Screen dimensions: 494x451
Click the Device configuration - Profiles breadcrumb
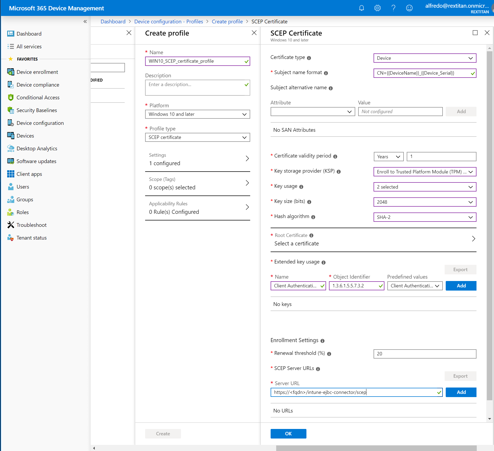168,22
